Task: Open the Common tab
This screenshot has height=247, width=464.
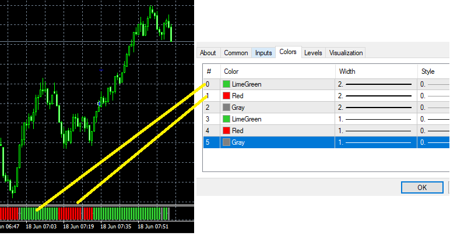Action: [x=236, y=53]
